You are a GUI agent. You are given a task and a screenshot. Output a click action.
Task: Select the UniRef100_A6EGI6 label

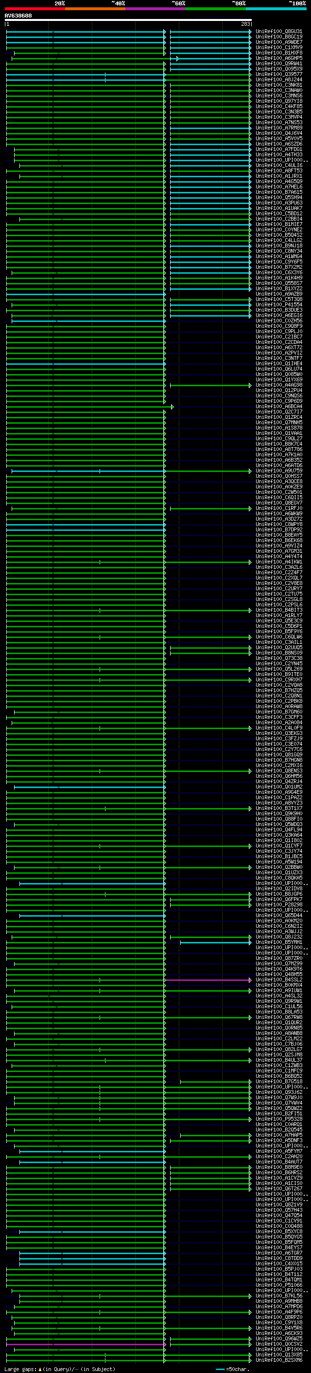(x=278, y=316)
